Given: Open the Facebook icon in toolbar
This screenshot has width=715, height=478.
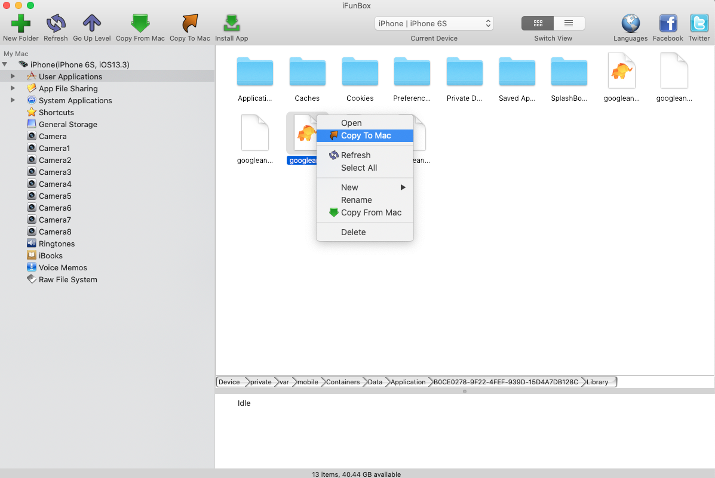Looking at the screenshot, I should tap(668, 23).
